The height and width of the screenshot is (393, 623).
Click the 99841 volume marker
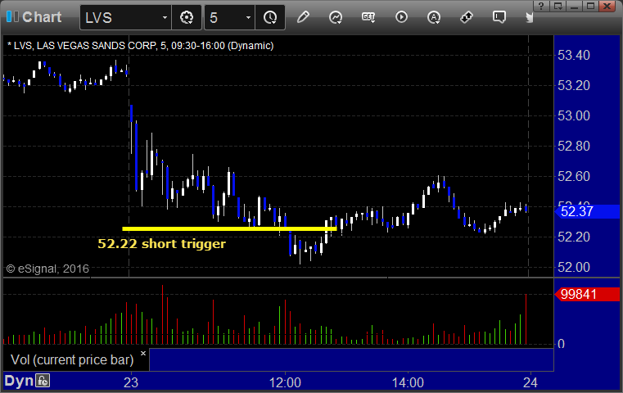click(587, 295)
